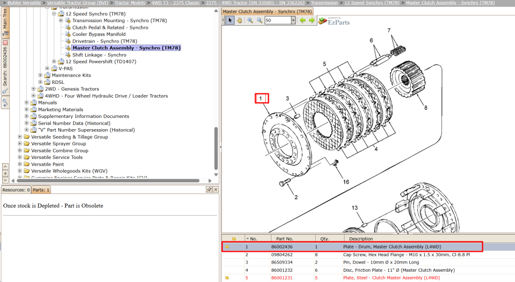Image resolution: width=515 pixels, height=282 pixels.
Task: Switch to the Main Tree side tab
Action: [x=5, y=22]
